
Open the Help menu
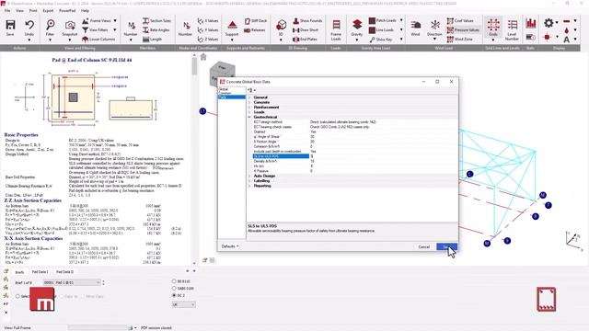pyautogui.click(x=85, y=10)
